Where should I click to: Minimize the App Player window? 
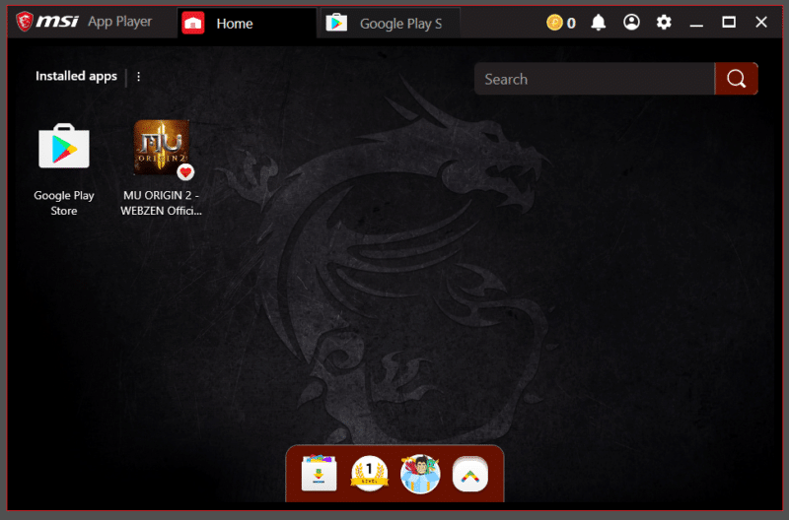pyautogui.click(x=697, y=23)
